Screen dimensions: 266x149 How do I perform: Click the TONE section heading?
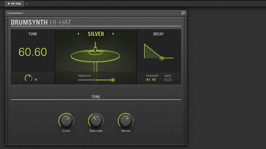96,97
